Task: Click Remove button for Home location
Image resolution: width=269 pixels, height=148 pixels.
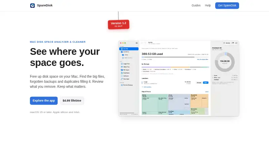Action: point(199,83)
